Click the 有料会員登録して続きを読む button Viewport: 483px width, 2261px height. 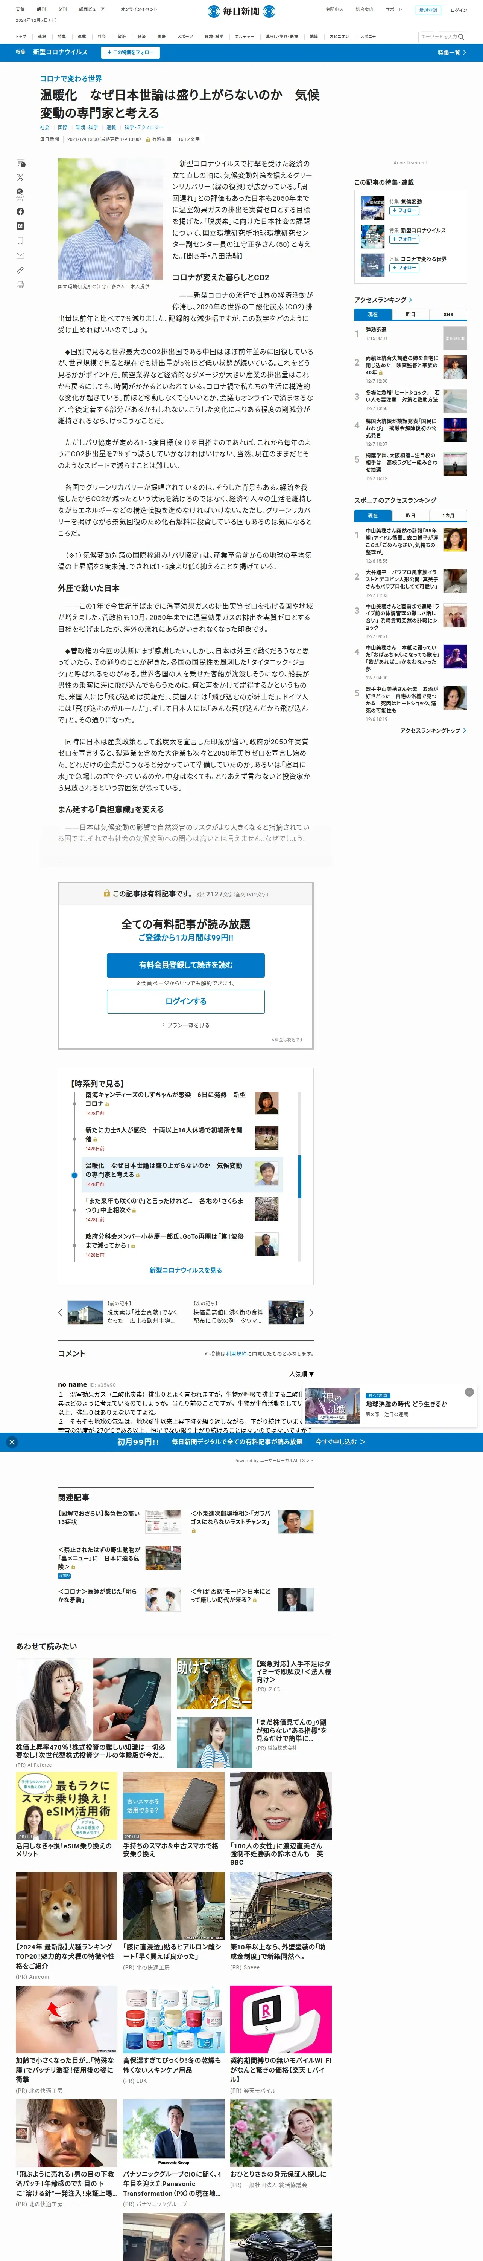(x=186, y=965)
